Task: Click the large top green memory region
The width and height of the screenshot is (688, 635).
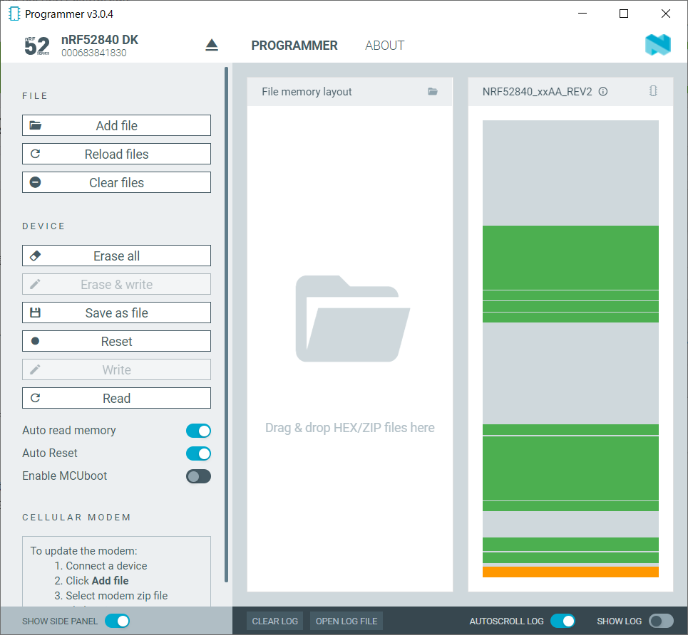Action: pyautogui.click(x=570, y=258)
